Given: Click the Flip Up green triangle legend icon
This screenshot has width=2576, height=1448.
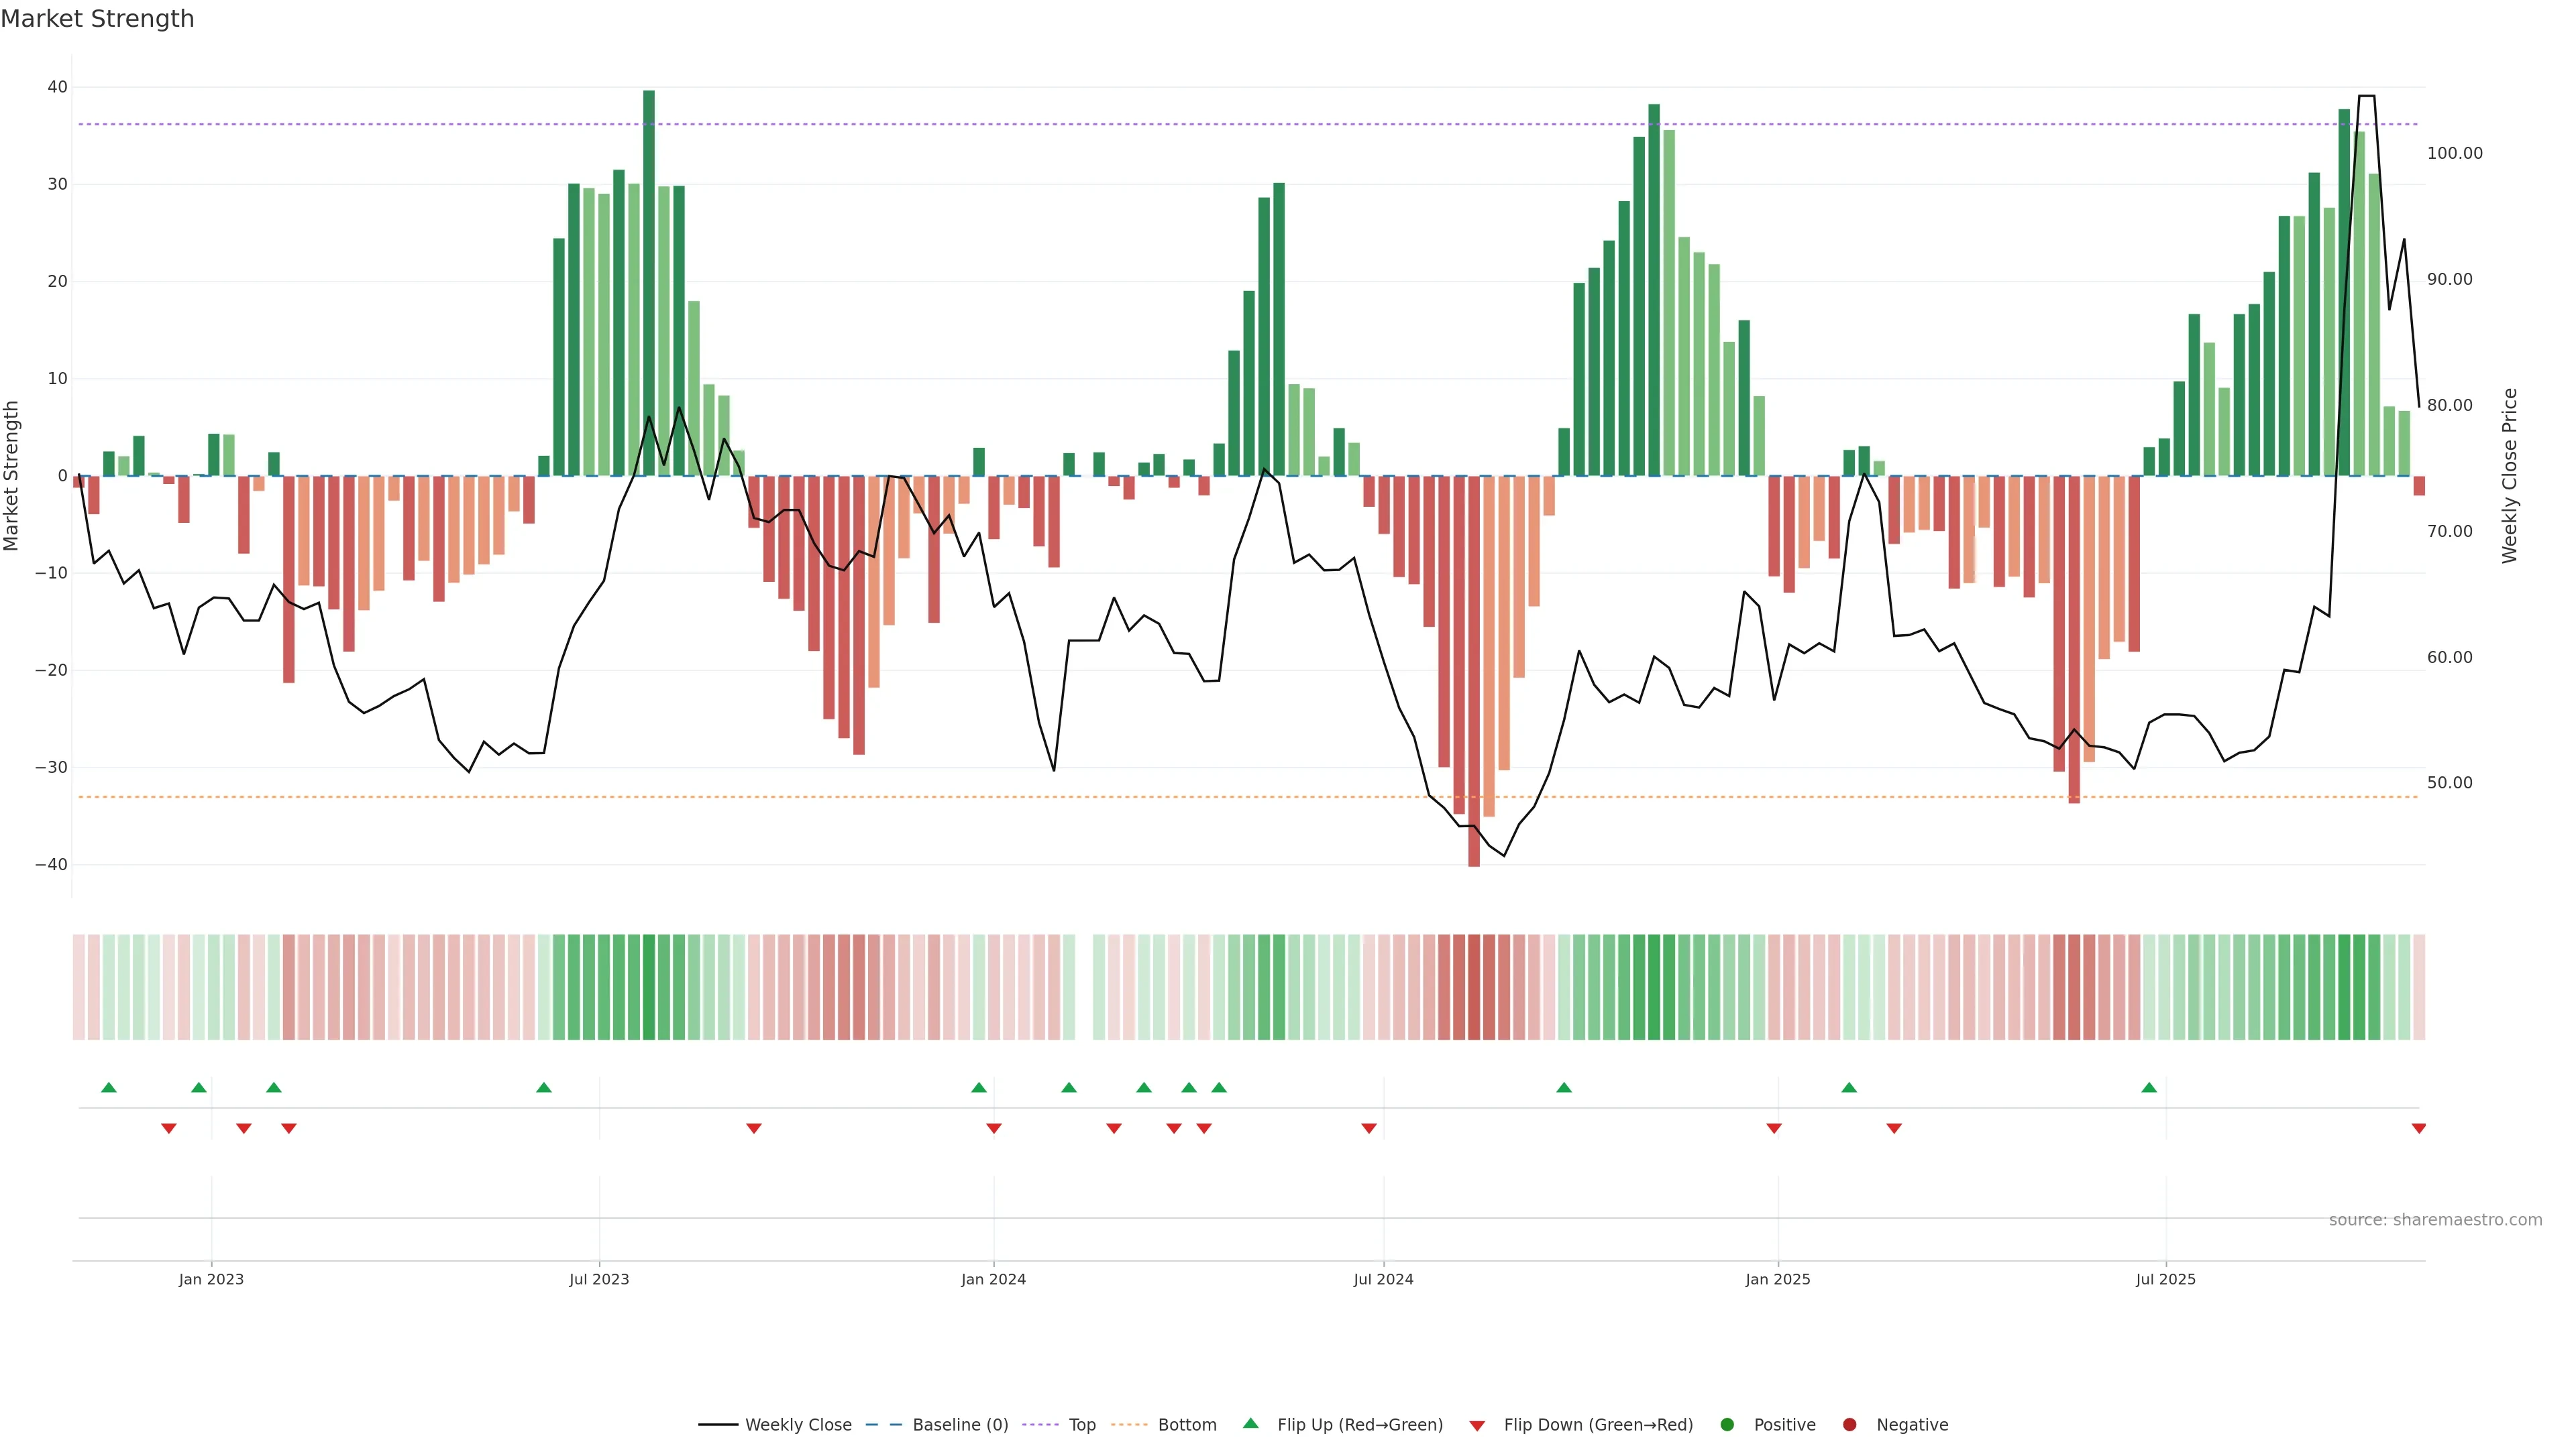Looking at the screenshot, I should [1250, 1423].
